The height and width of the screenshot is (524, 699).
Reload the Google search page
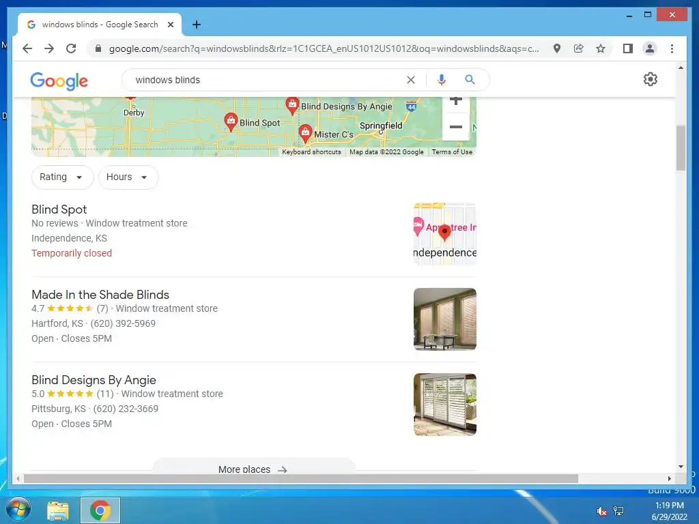tap(71, 48)
